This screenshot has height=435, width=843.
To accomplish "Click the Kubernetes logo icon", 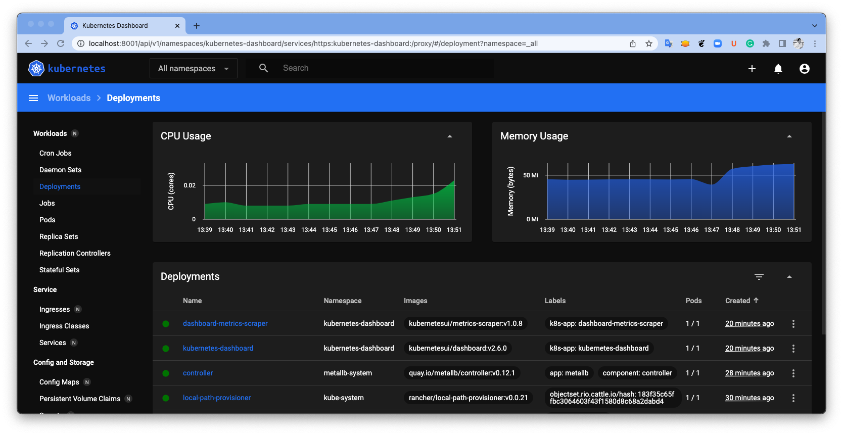I will [36, 68].
